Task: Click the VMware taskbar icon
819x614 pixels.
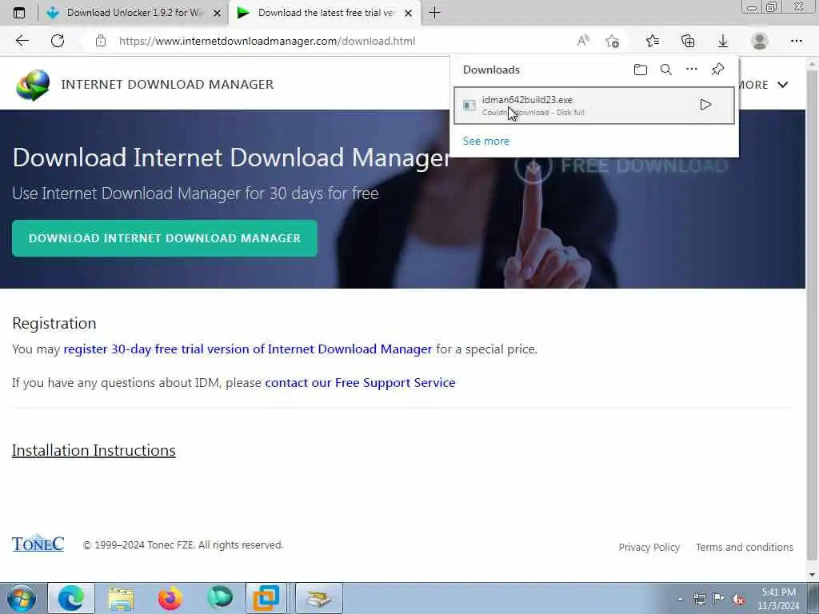Action: 266,598
